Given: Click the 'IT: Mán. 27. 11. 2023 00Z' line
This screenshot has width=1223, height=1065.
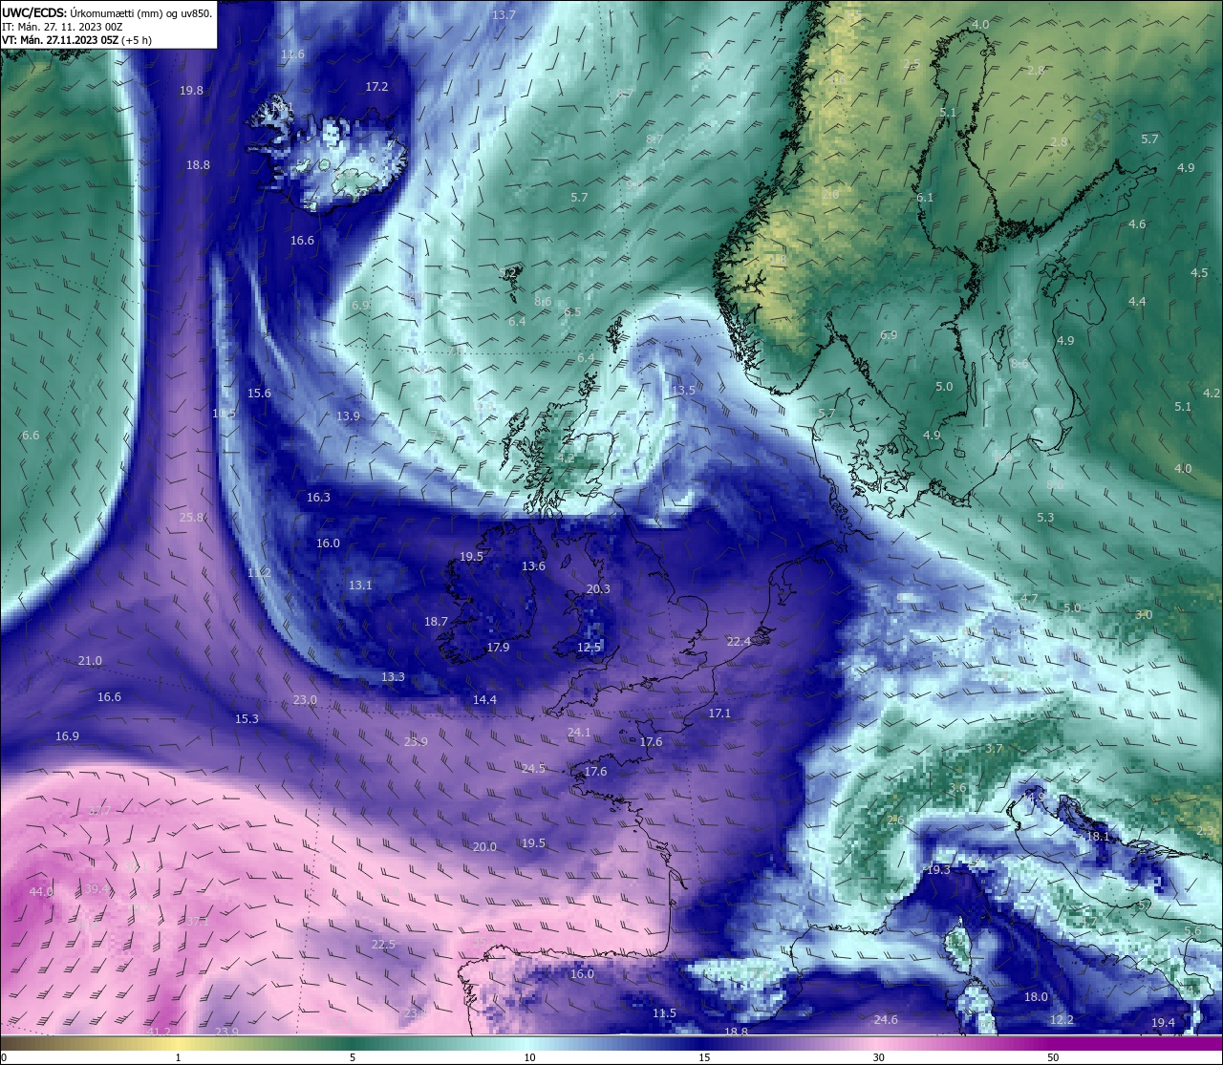Looking at the screenshot, I should pyautogui.click(x=62, y=27).
